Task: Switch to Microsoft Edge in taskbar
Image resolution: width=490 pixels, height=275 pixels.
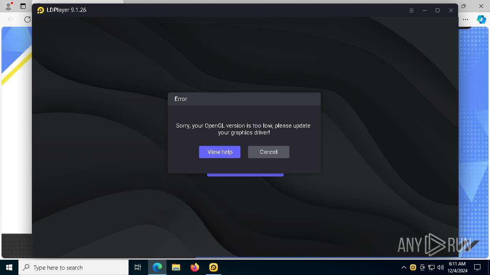Action: (157, 267)
